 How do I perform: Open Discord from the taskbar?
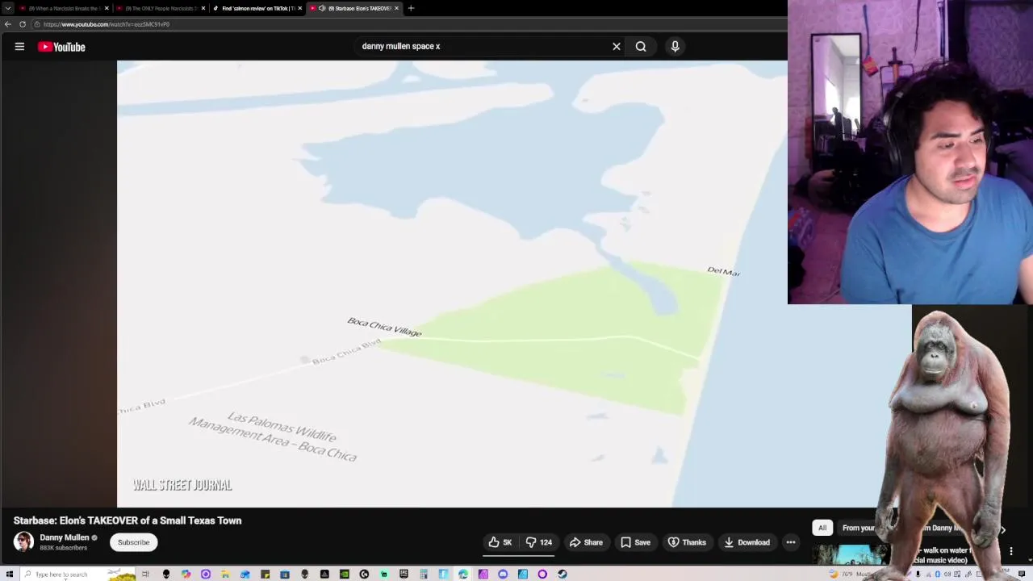click(503, 574)
